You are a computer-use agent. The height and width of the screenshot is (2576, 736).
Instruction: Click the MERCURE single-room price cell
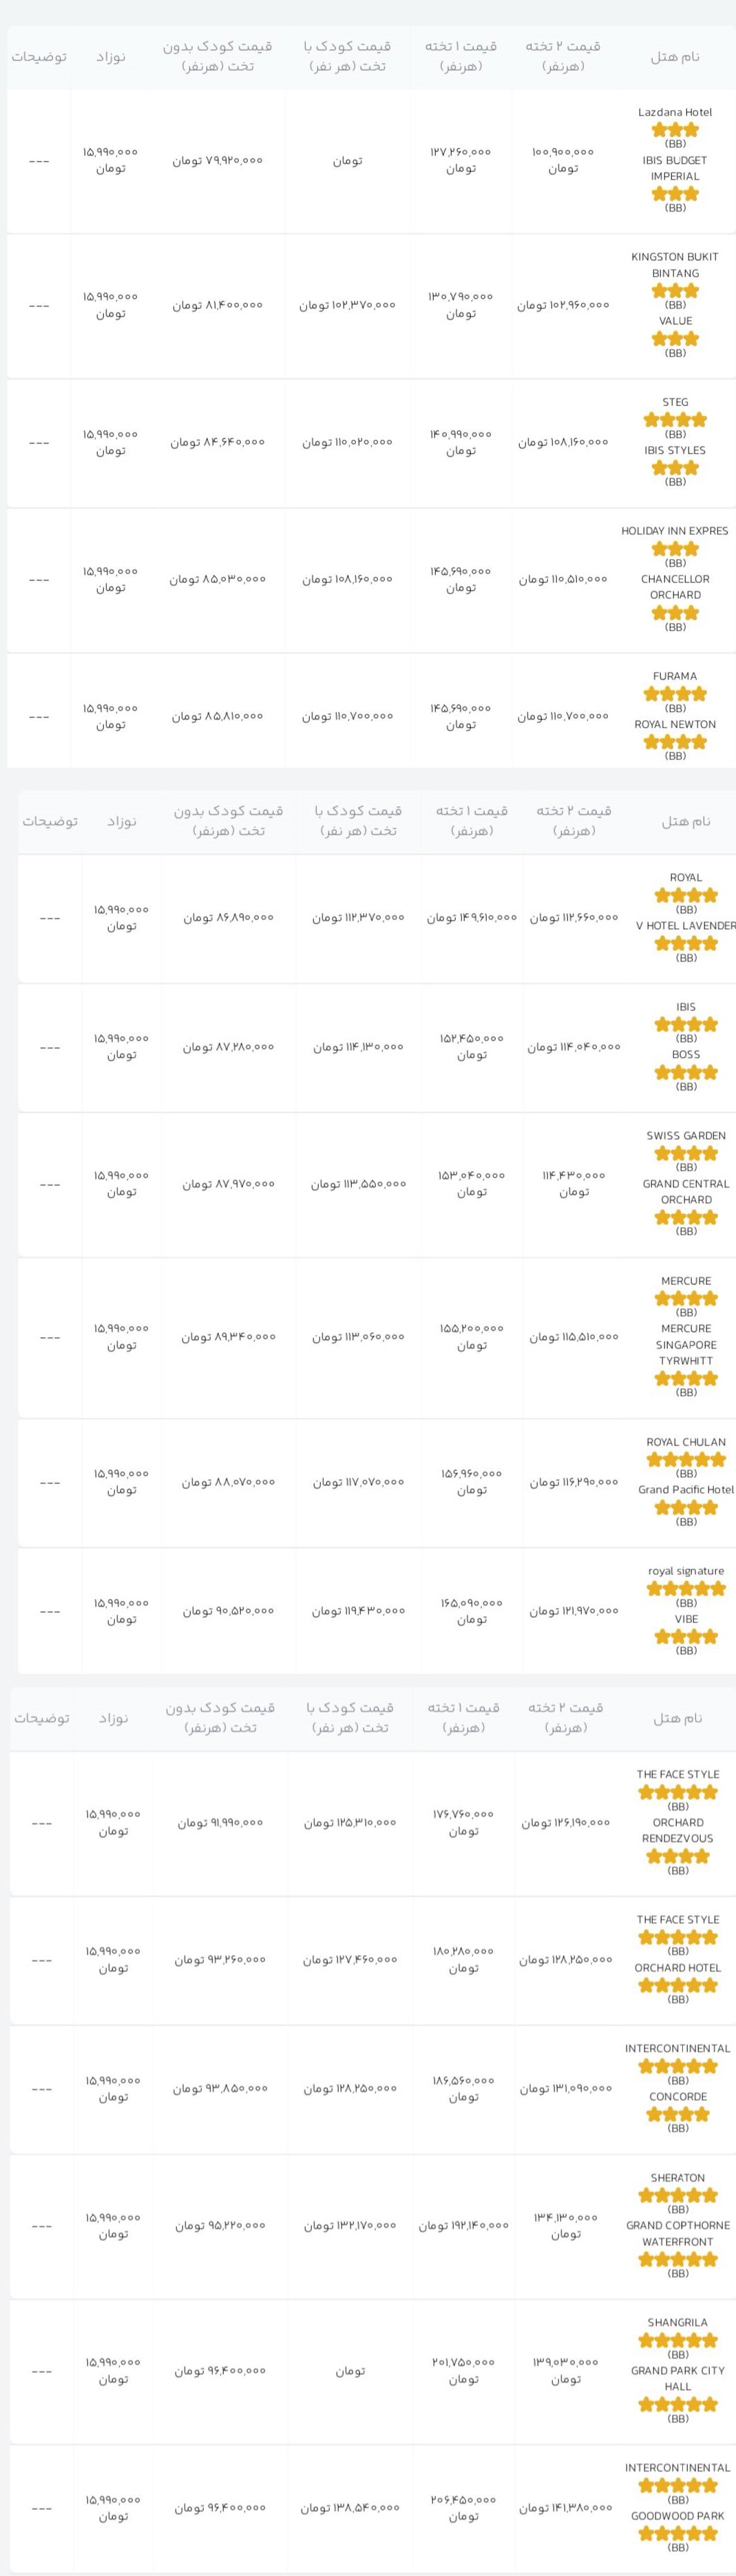(x=472, y=1337)
